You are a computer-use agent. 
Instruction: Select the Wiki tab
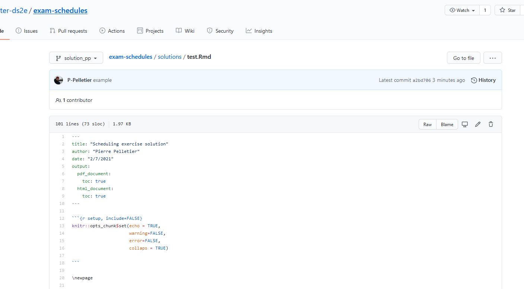(x=185, y=31)
